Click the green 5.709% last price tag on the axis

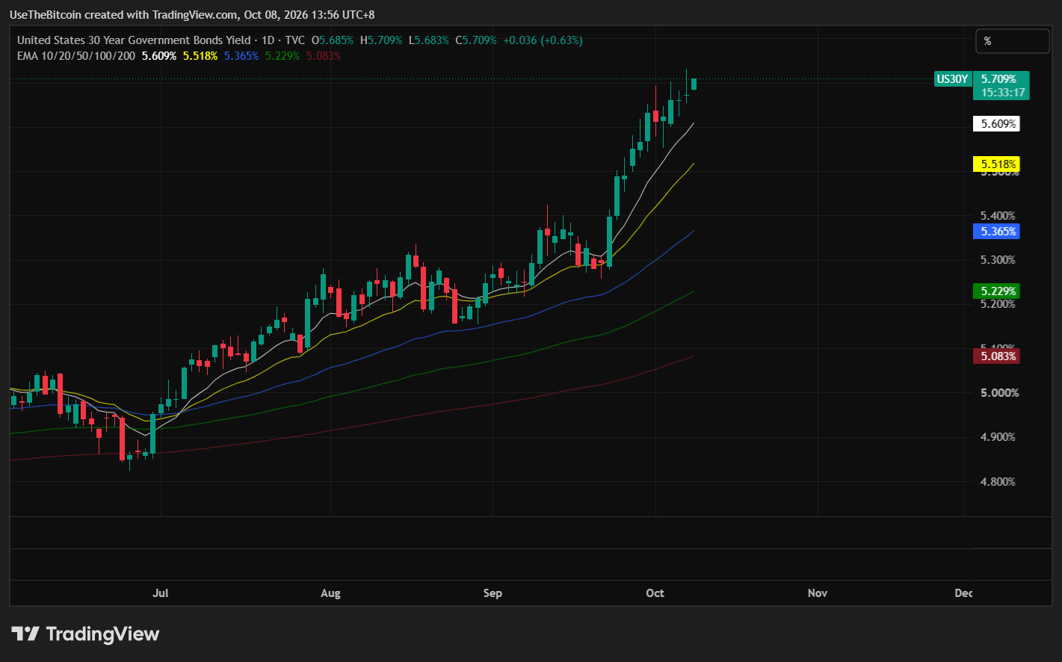1001,79
